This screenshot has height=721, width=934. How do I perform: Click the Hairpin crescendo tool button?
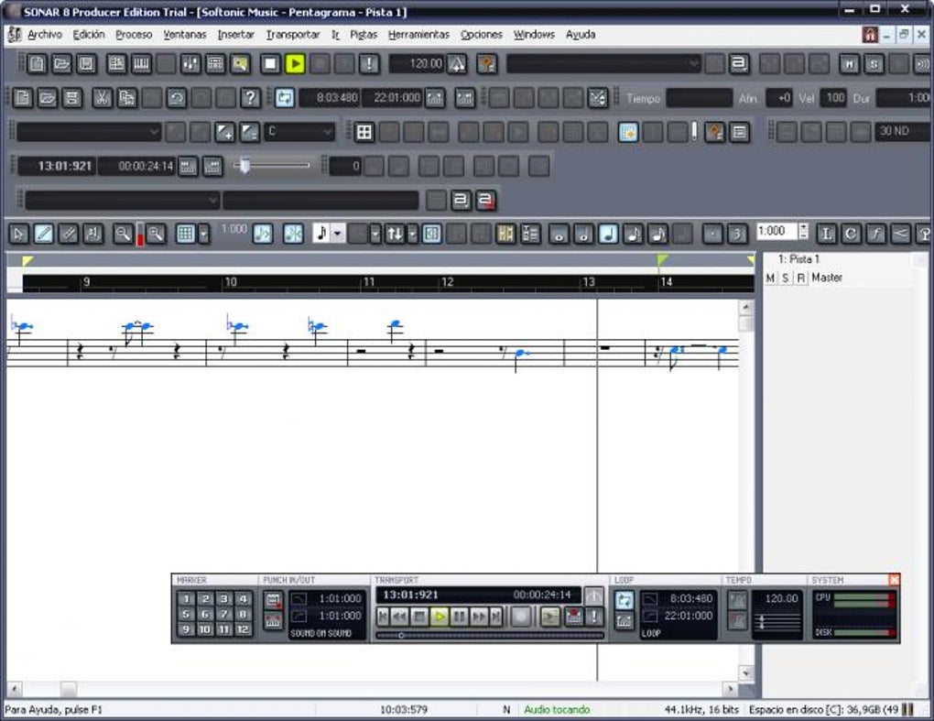tap(900, 234)
